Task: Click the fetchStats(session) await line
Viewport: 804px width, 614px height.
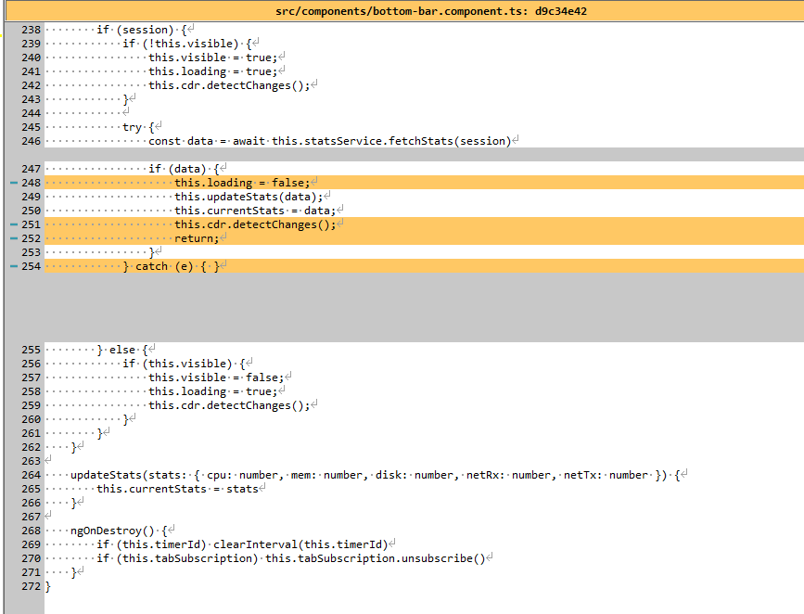Action: (330, 141)
